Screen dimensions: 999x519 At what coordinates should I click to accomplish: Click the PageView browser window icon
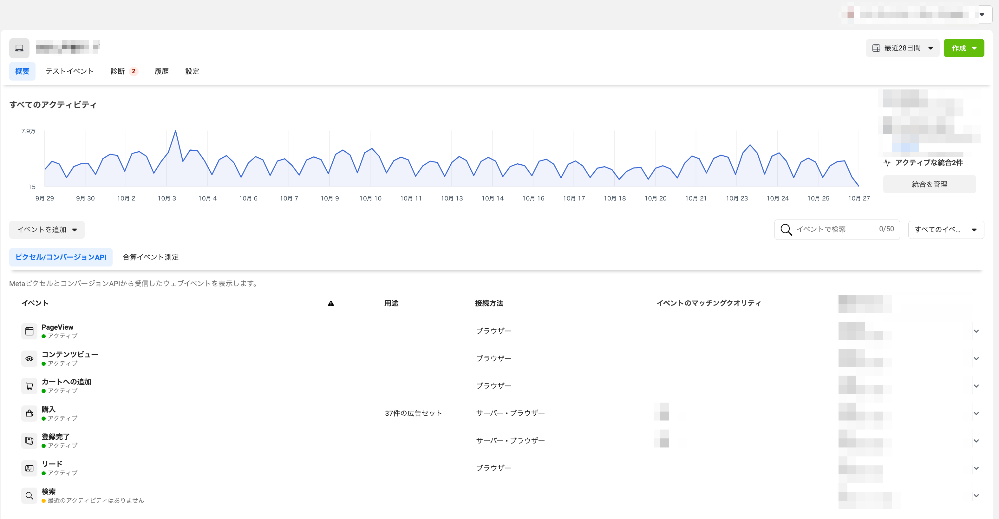(29, 331)
